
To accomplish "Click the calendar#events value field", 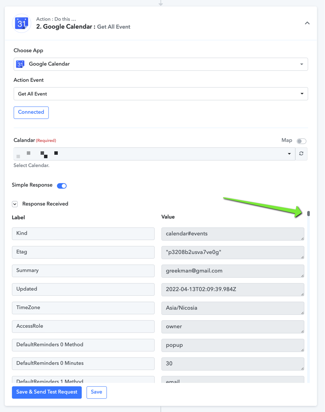I will pos(233,234).
